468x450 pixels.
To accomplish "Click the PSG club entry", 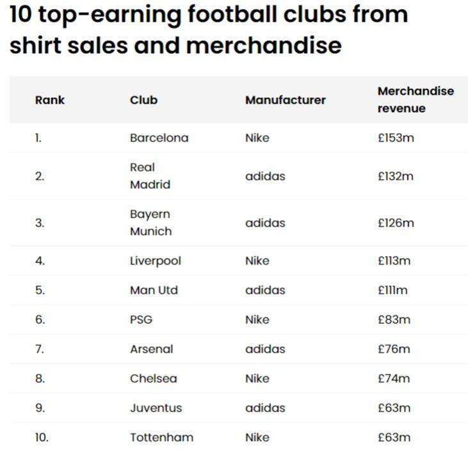I will point(141,319).
